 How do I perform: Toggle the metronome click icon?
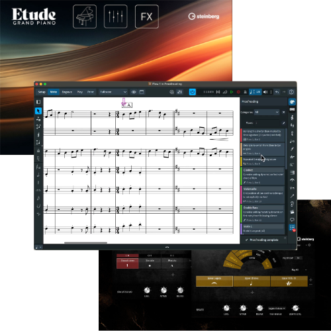click(x=245, y=92)
